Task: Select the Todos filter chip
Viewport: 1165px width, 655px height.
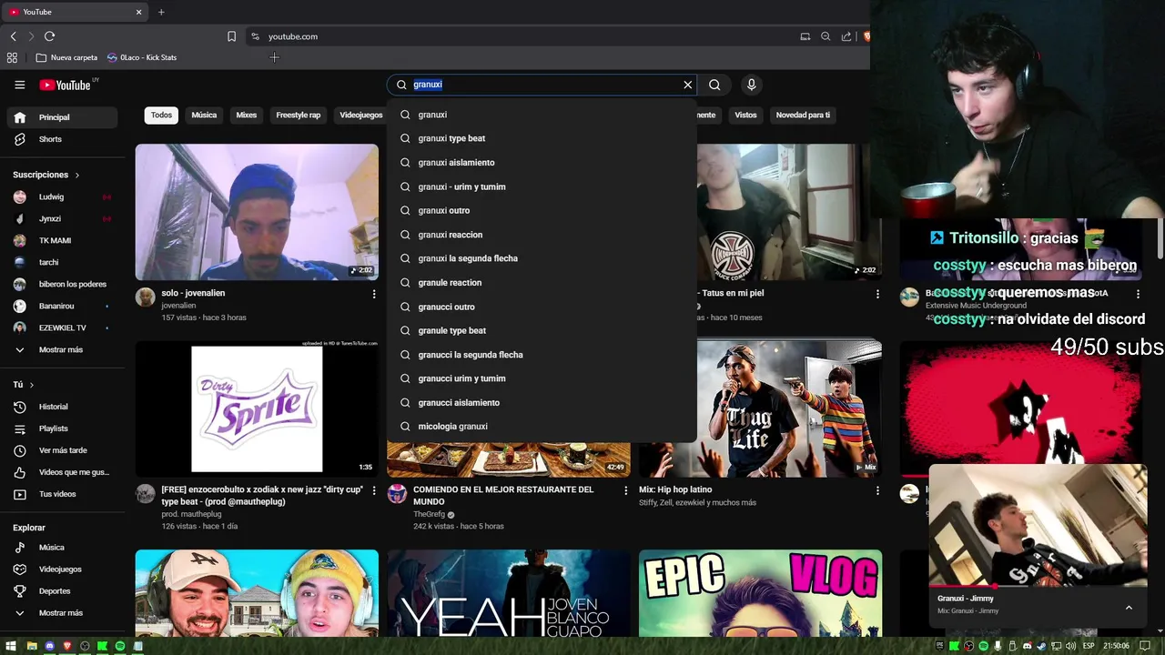Action: pos(161,116)
